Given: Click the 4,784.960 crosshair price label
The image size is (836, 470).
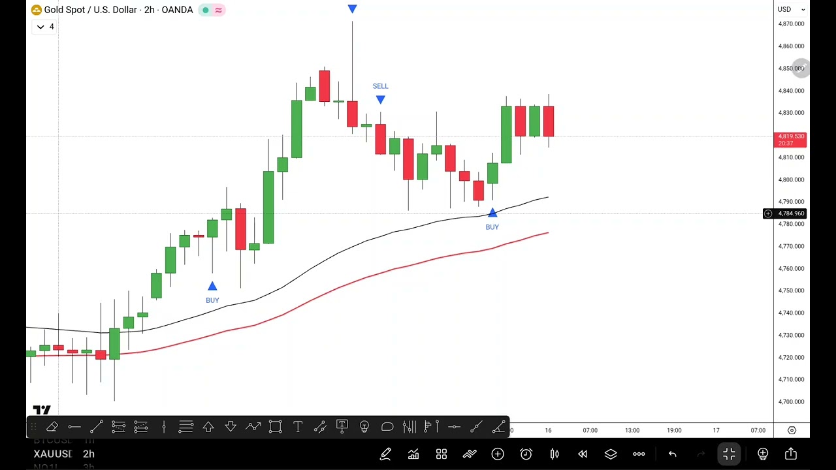Looking at the screenshot, I should point(792,213).
